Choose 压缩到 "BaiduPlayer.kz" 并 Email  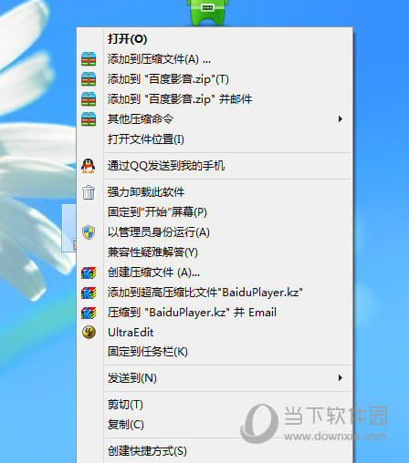coord(215,313)
